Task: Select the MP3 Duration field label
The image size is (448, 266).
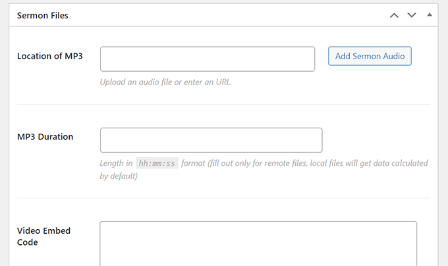Action: click(45, 137)
